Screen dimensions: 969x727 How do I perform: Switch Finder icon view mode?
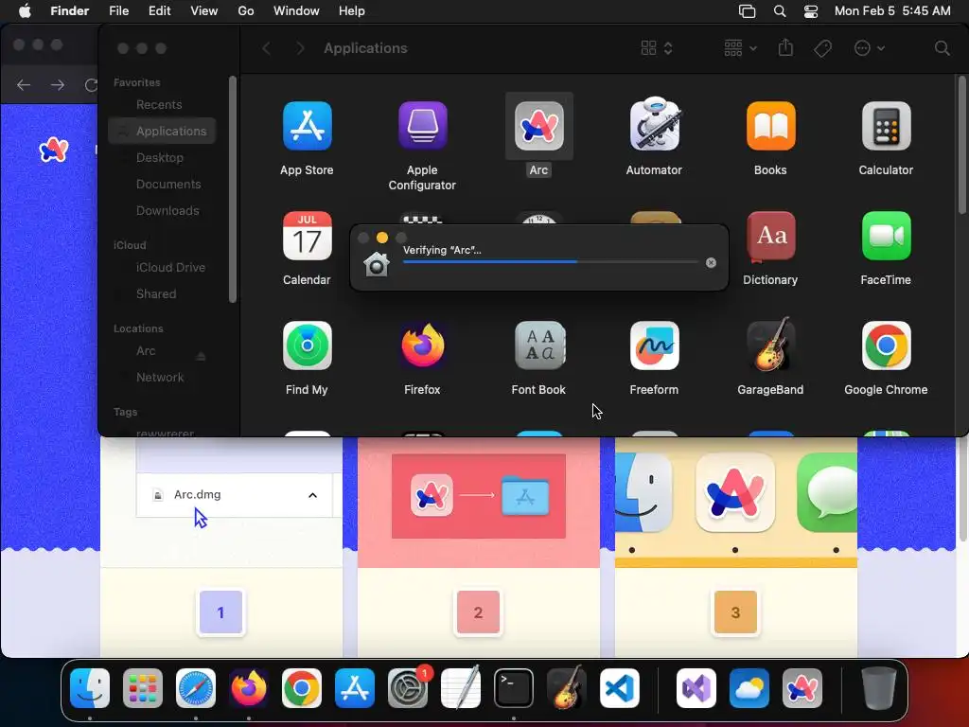[x=657, y=48]
